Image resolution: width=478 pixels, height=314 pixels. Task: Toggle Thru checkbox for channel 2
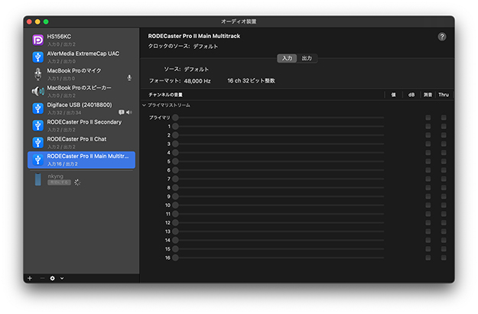444,135
